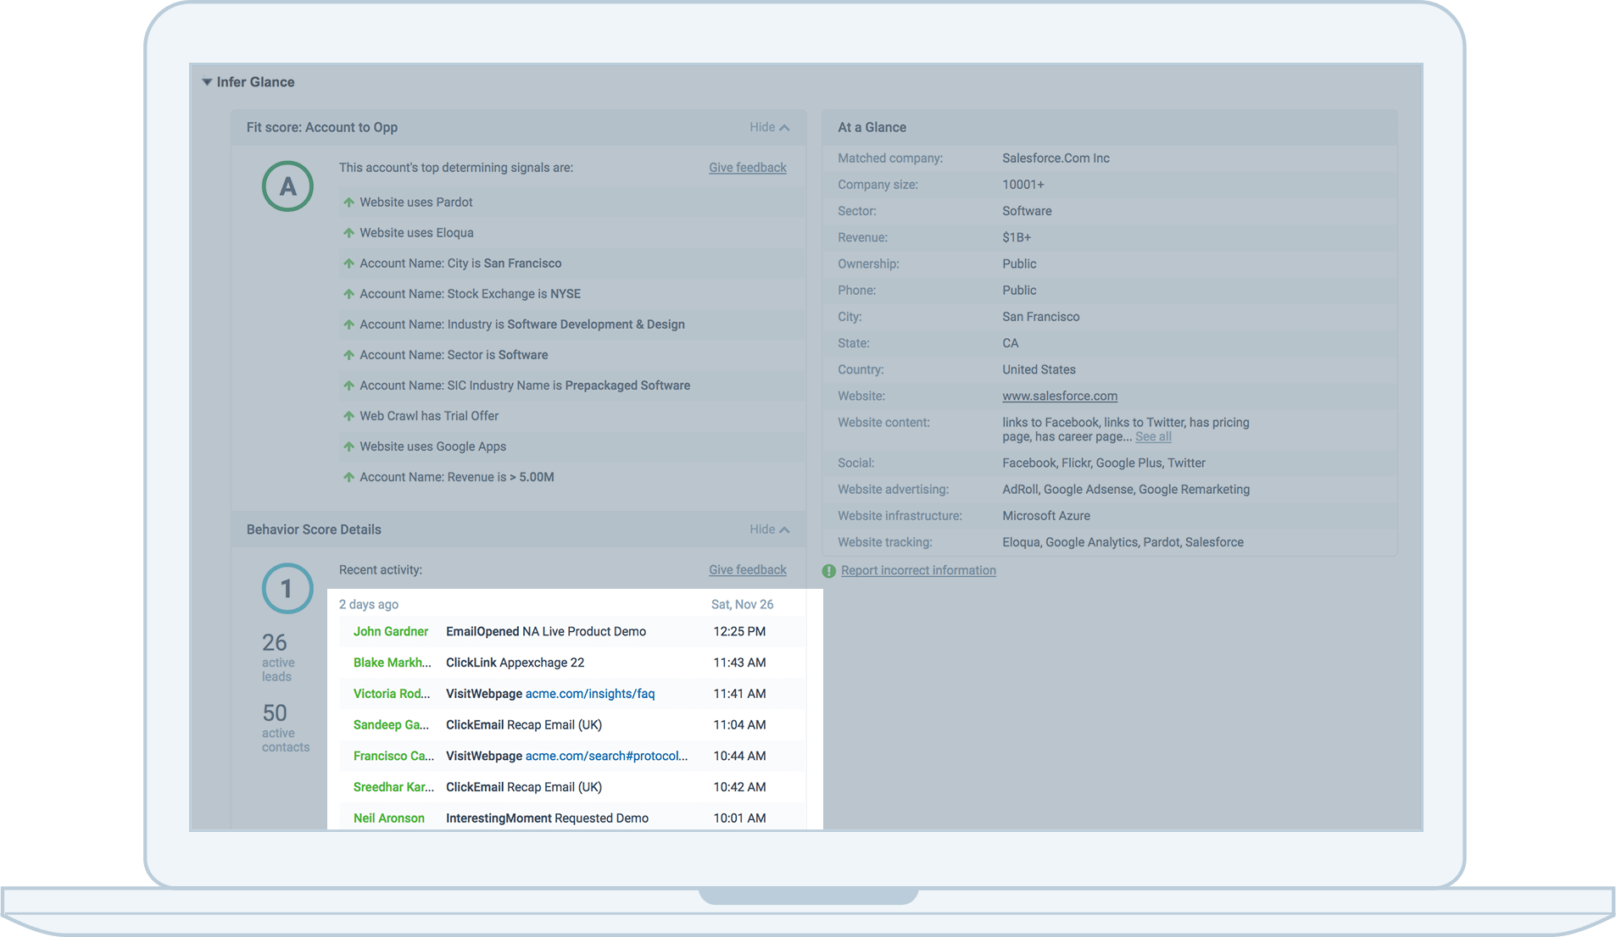This screenshot has width=1616, height=937.
Task: Give feedback on recent activity
Action: point(747,570)
